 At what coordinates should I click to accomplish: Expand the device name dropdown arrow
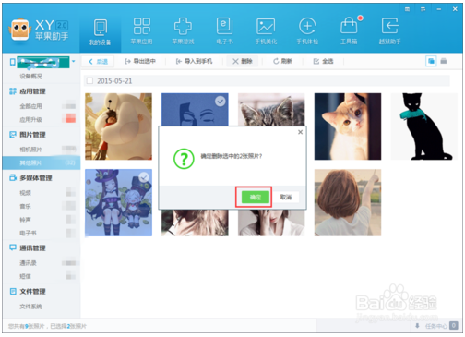click(x=74, y=61)
